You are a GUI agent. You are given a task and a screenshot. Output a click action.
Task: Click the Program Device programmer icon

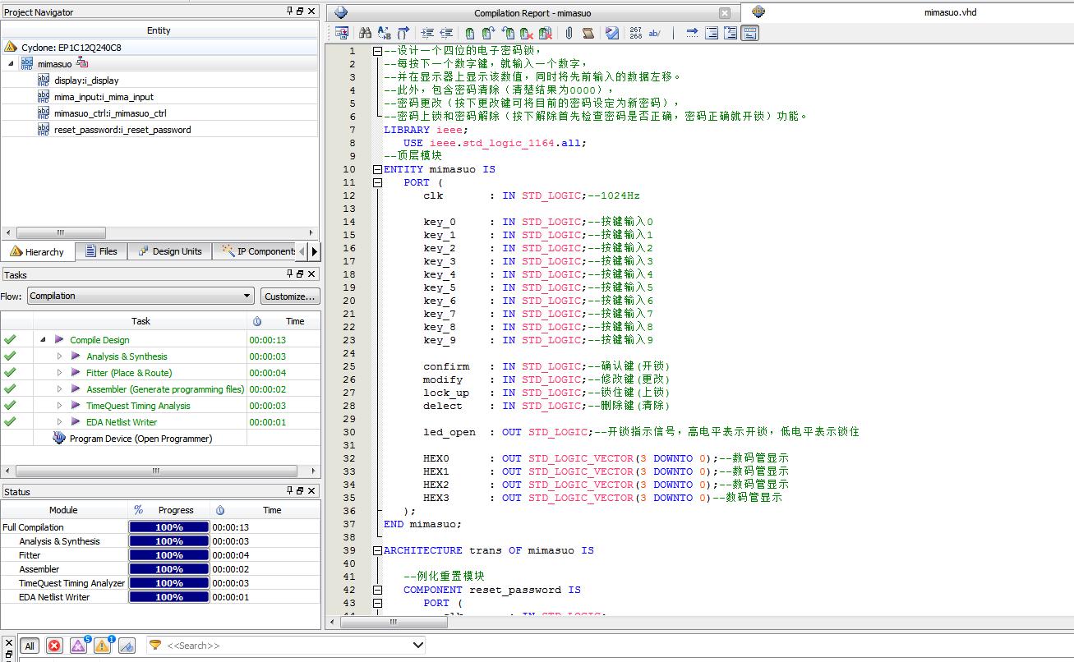(x=59, y=439)
